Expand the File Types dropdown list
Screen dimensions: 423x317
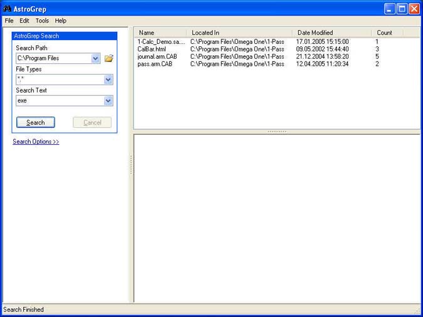click(x=108, y=80)
